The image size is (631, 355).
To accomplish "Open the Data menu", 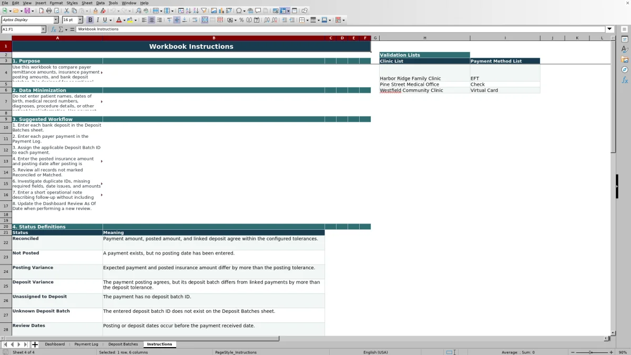I will [100, 3].
